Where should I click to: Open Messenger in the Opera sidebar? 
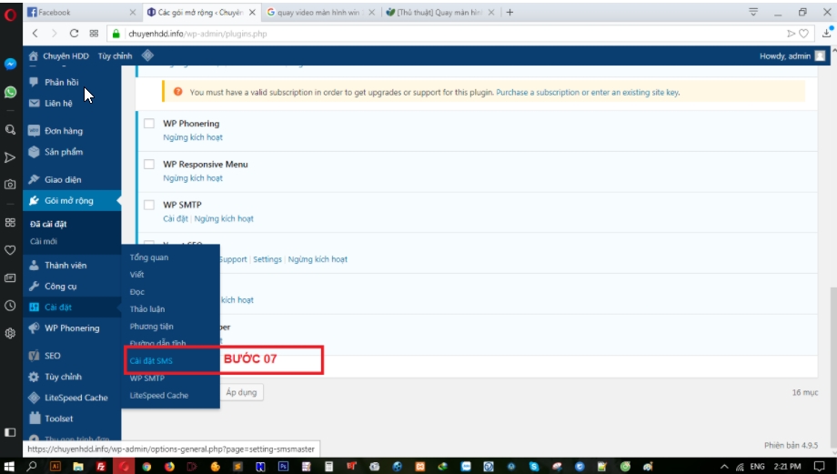point(10,65)
